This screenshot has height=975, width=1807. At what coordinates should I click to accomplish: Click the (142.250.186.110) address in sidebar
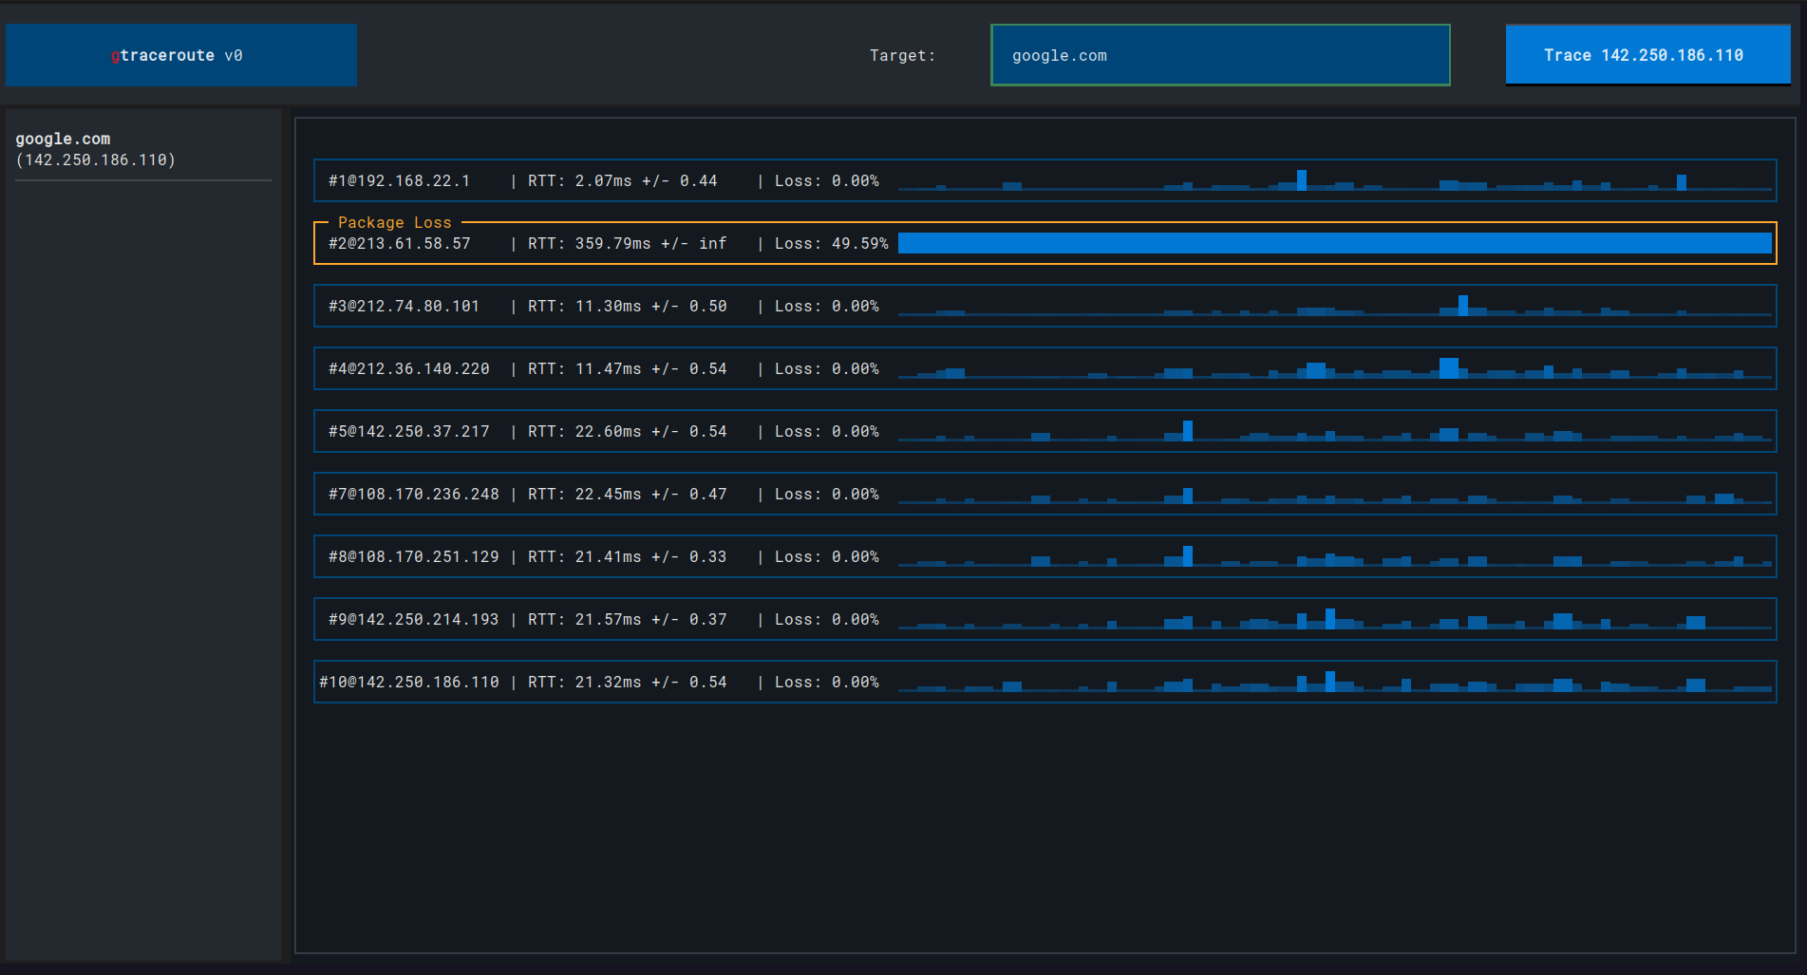[96, 159]
